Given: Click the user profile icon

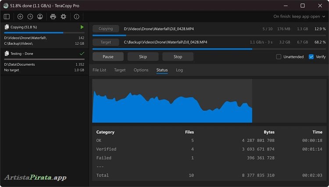Looking at the screenshot, I should pyautogui.click(x=40, y=17).
